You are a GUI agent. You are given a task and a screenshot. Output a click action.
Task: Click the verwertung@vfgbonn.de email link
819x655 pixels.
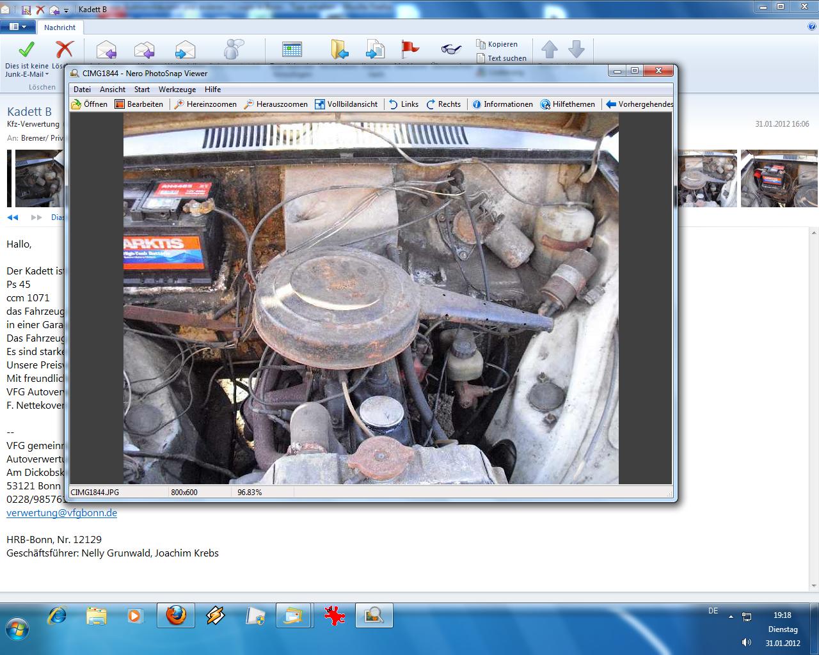point(61,513)
